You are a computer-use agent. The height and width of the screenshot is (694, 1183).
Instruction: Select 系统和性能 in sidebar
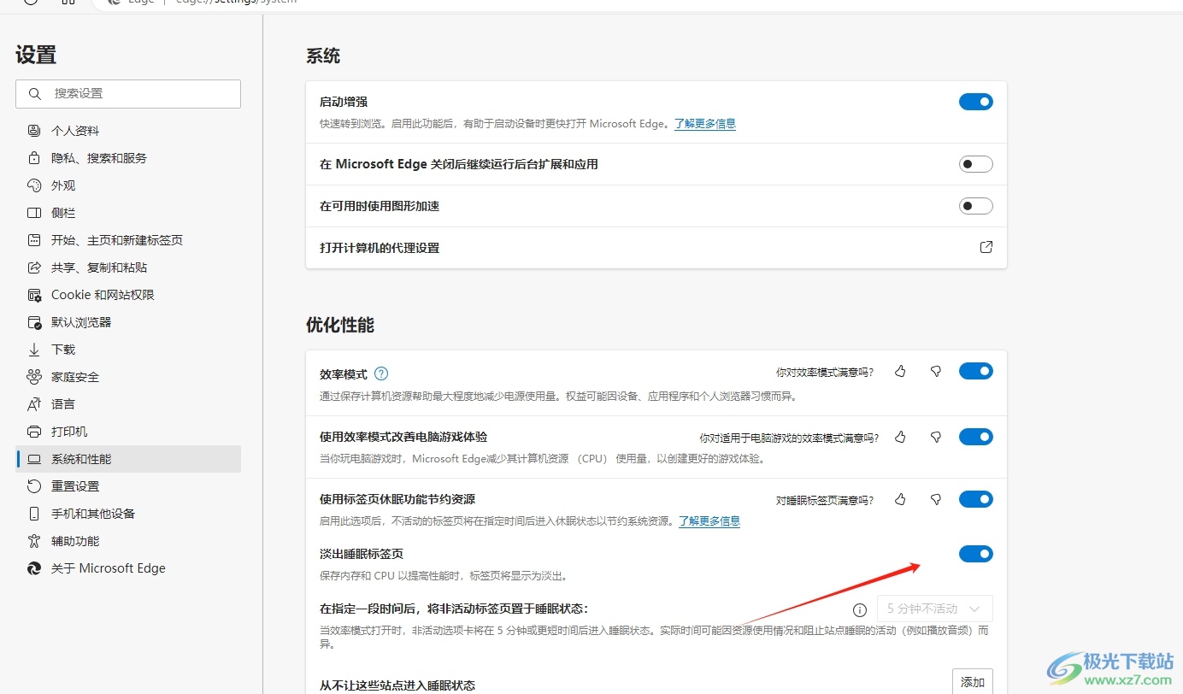(x=128, y=459)
